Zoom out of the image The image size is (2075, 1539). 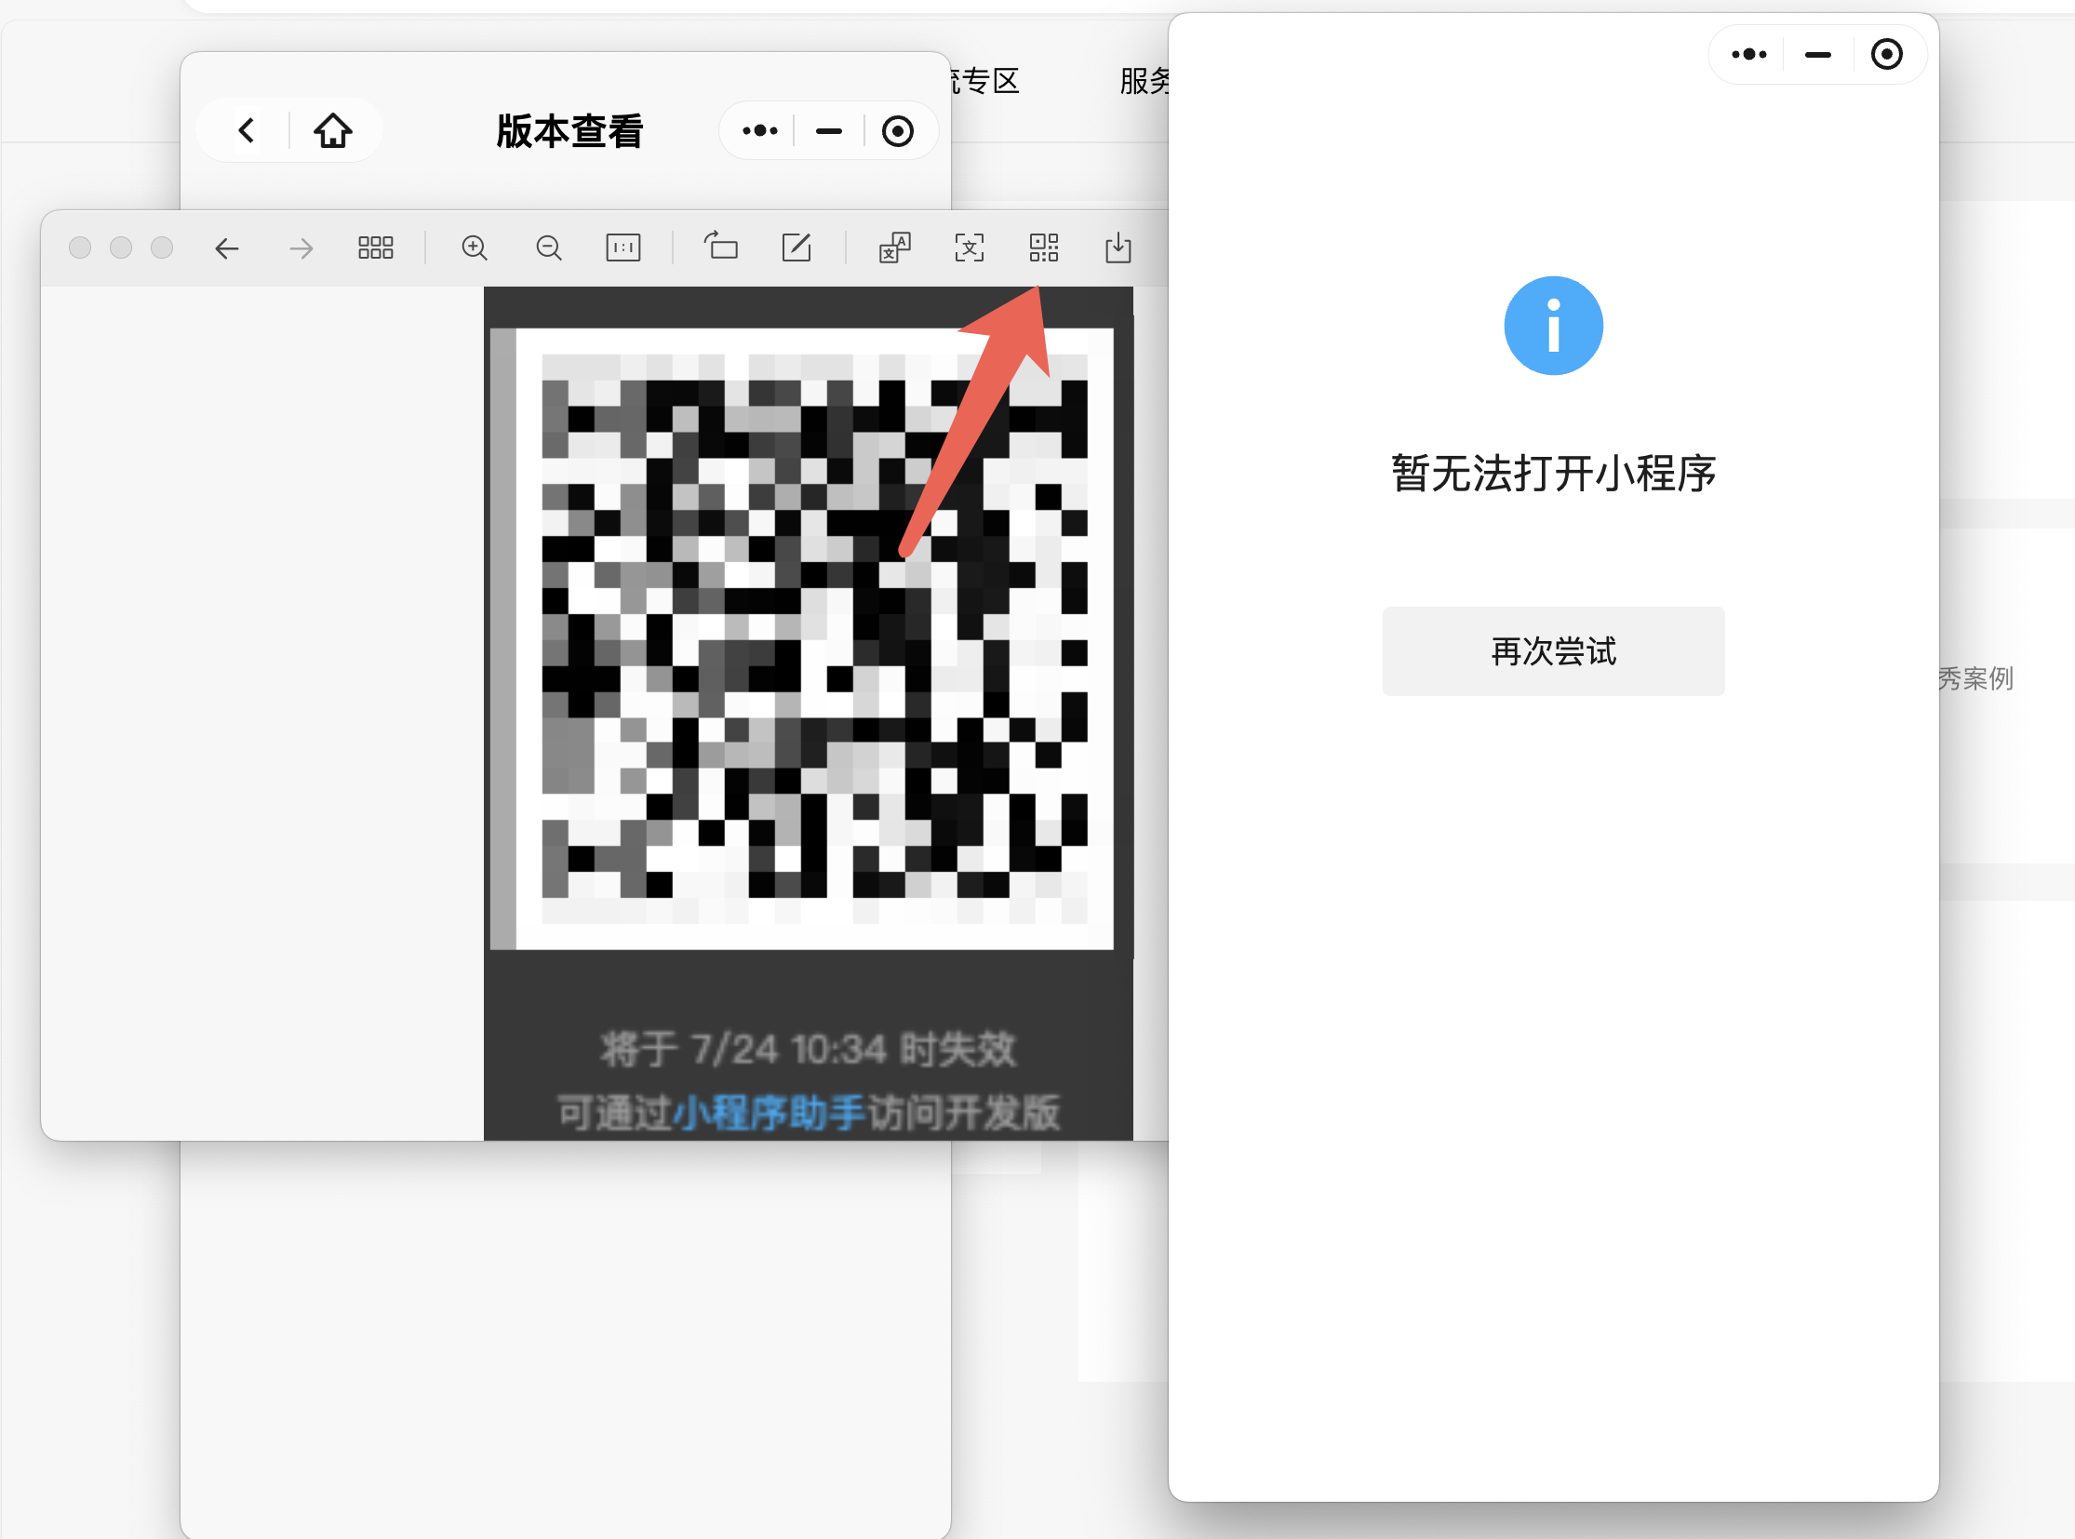pos(549,248)
